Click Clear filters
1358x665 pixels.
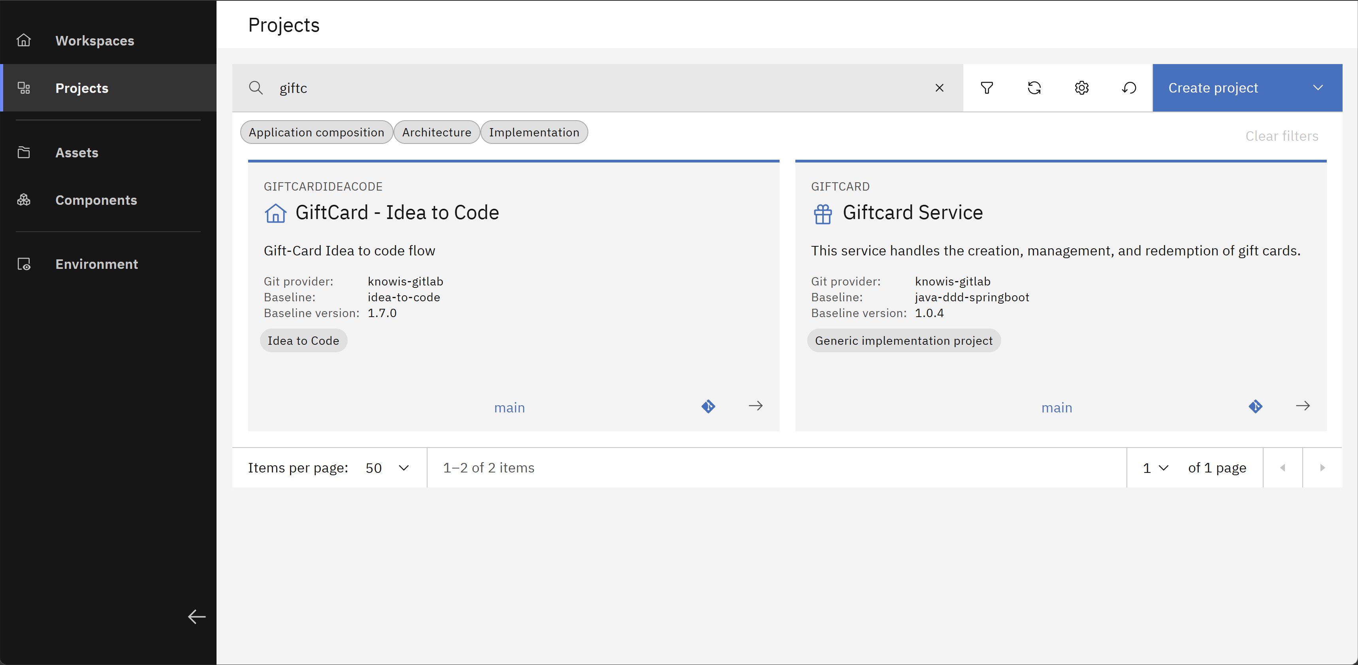(x=1282, y=136)
